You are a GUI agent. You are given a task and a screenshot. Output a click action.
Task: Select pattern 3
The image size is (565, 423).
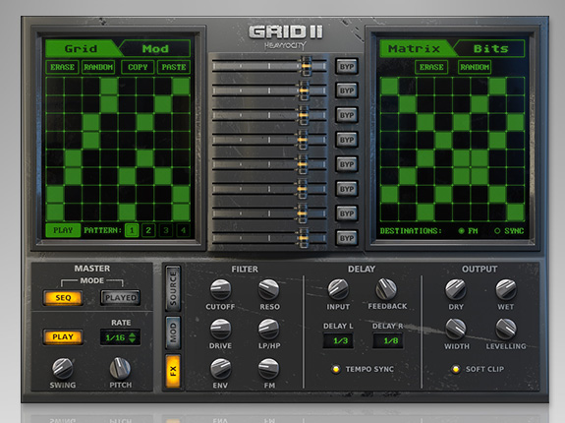(166, 230)
